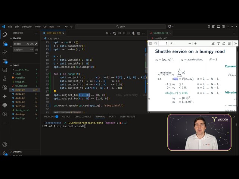Toggle Use Regular Expression in search
Viewport: 239px width, 179px height.
point(36,44)
